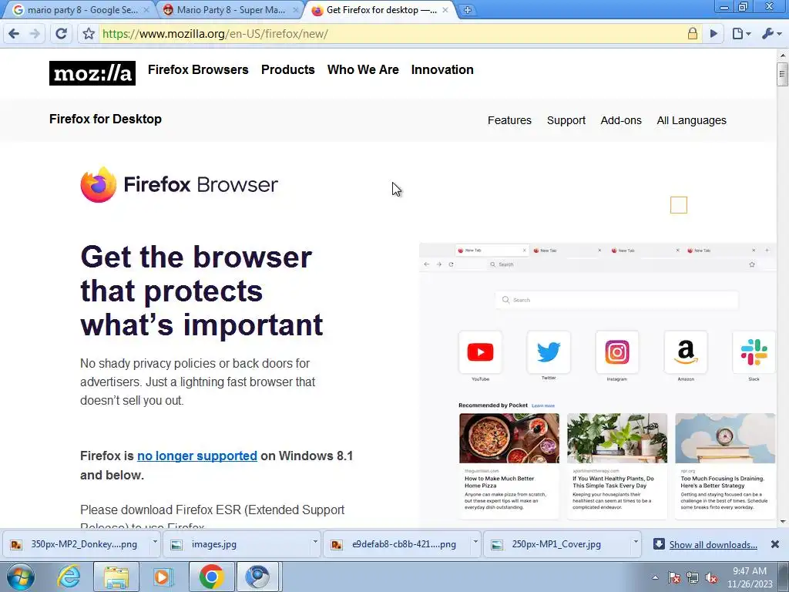The height and width of the screenshot is (592, 789).
Task: Click the Add-ons link
Action: [x=621, y=120]
